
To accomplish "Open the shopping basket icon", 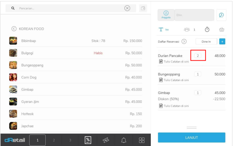I will [x=222, y=30].
